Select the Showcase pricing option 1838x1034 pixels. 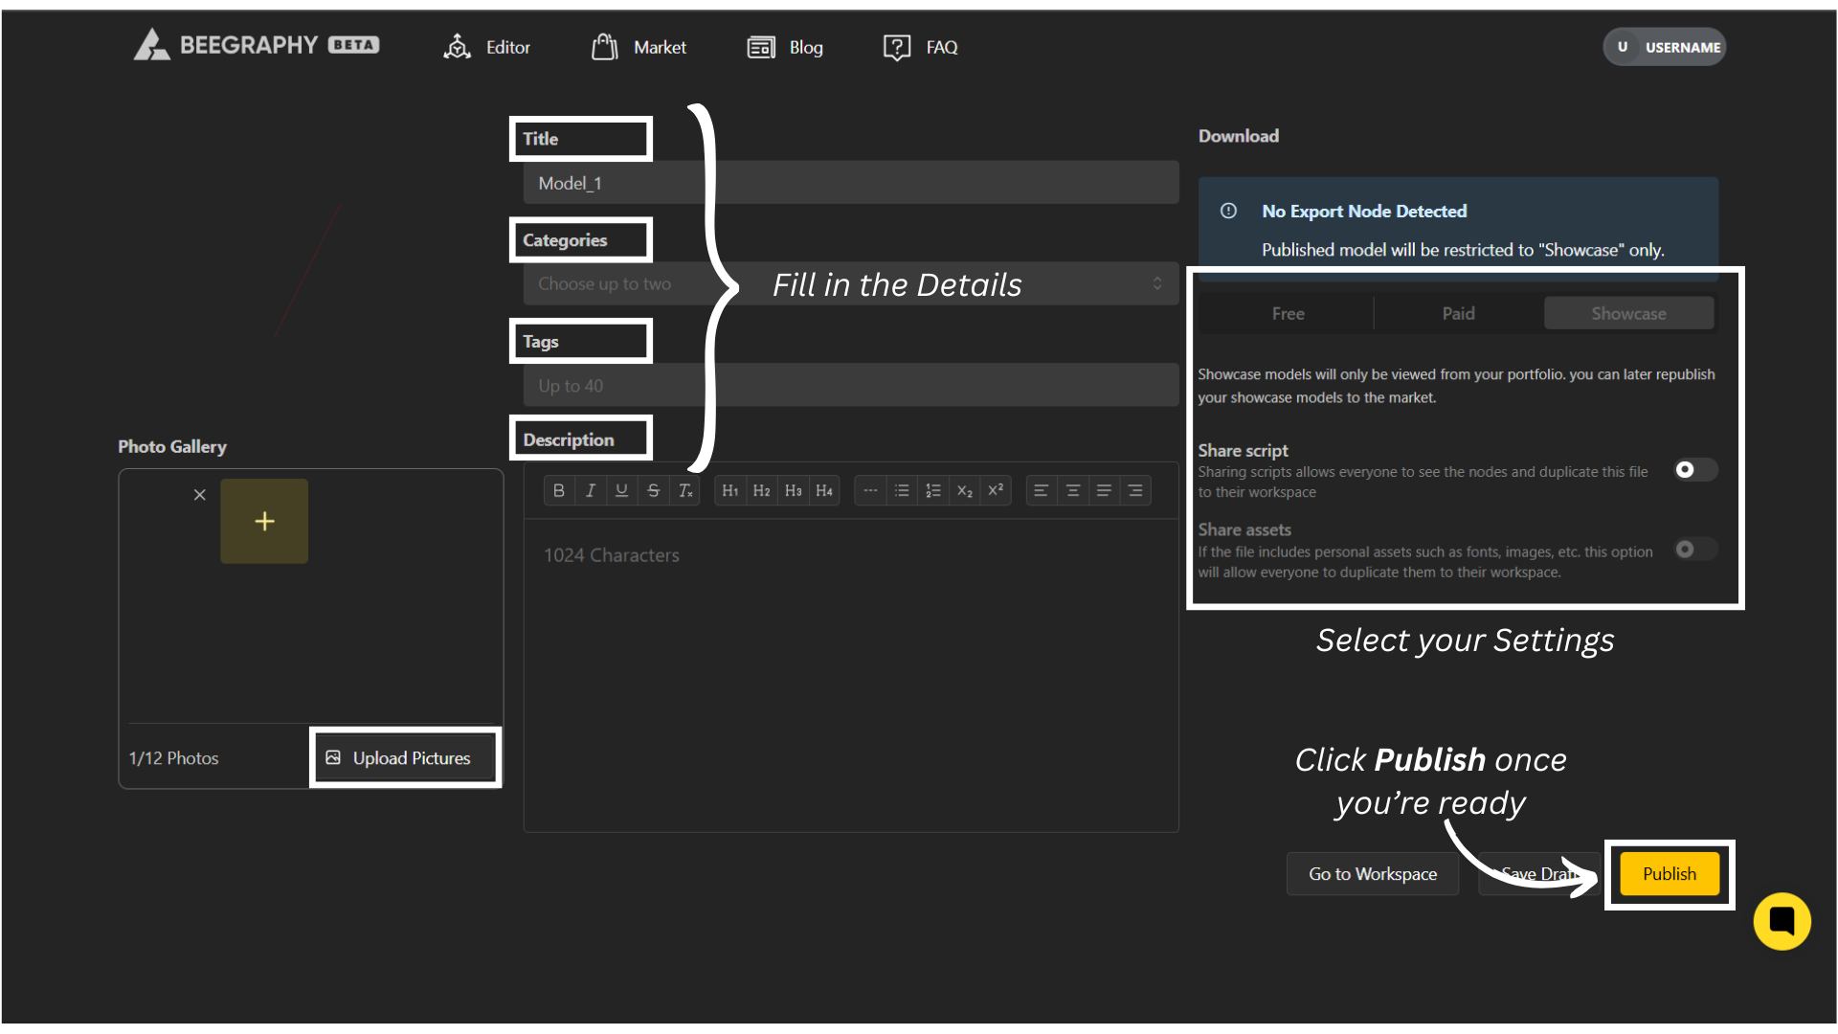tap(1628, 314)
